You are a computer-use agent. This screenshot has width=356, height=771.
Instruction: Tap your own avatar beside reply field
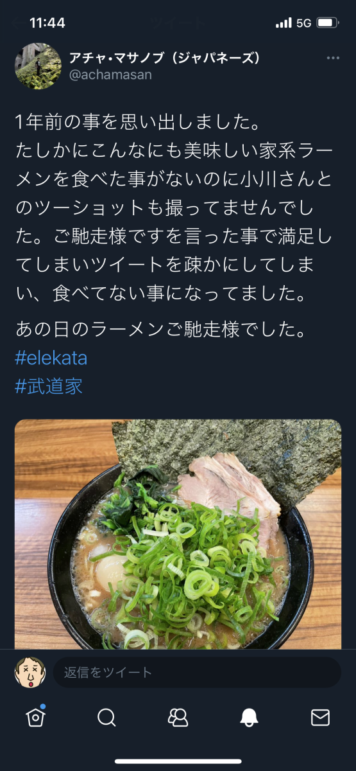[x=30, y=673]
